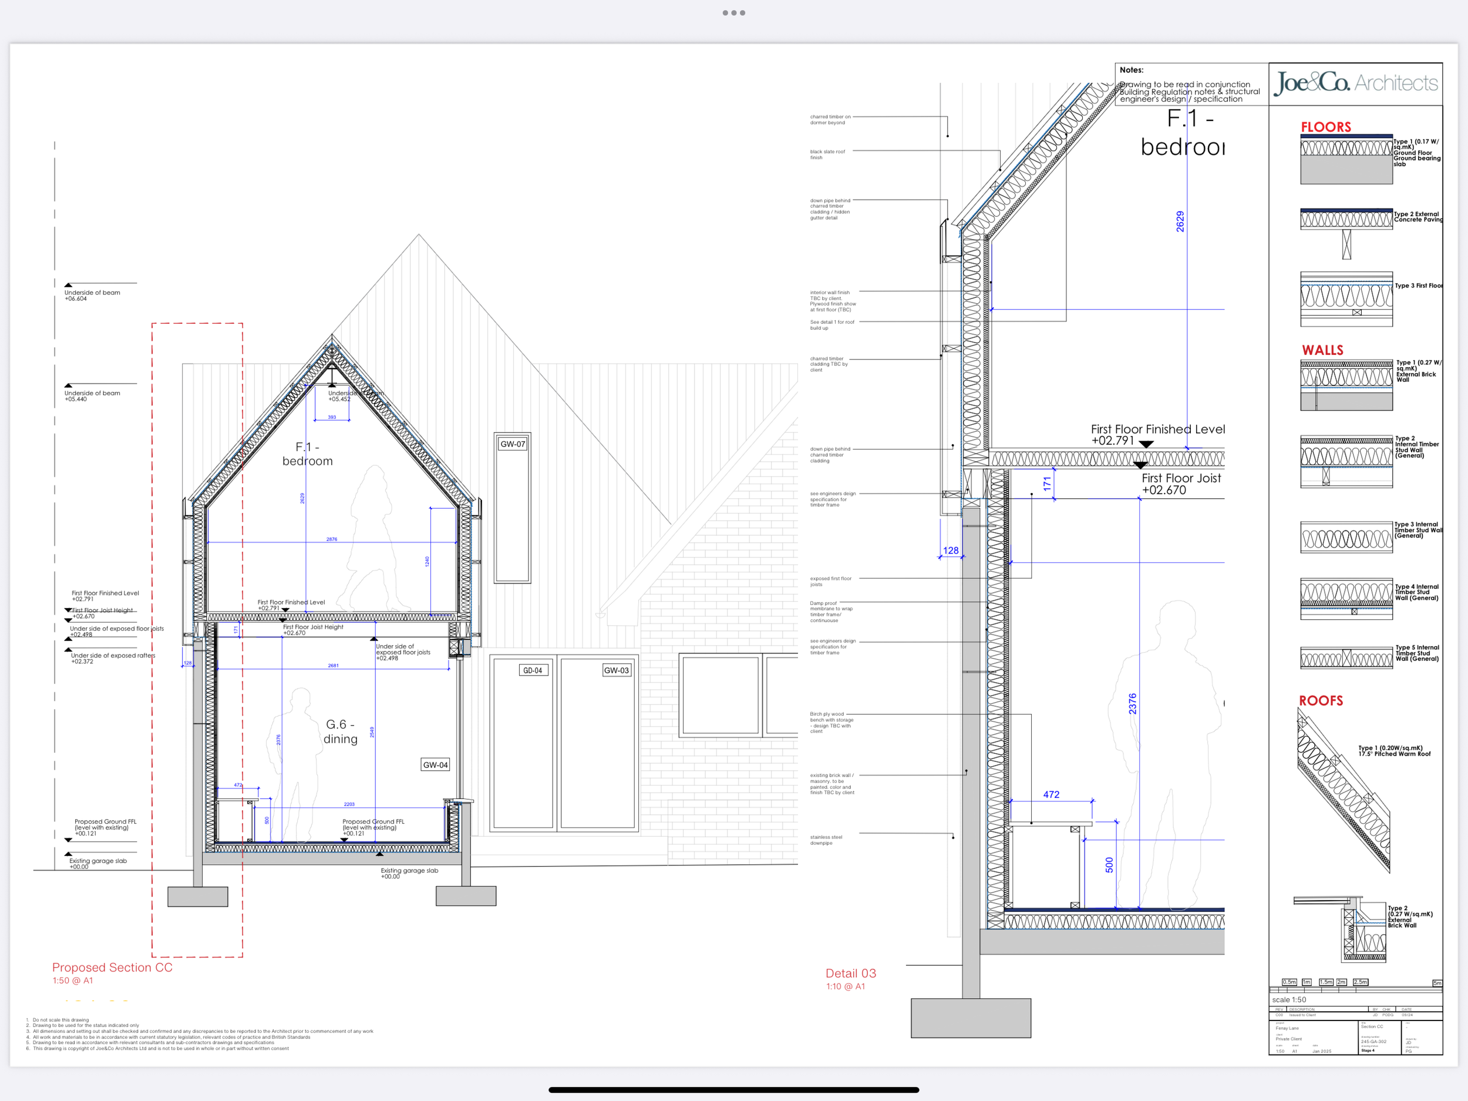This screenshot has width=1468, height=1101.
Task: Click the red FLOORS legend heading
Action: coord(1325,127)
